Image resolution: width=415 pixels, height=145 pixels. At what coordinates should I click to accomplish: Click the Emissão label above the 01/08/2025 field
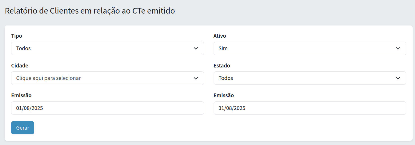click(x=21, y=95)
